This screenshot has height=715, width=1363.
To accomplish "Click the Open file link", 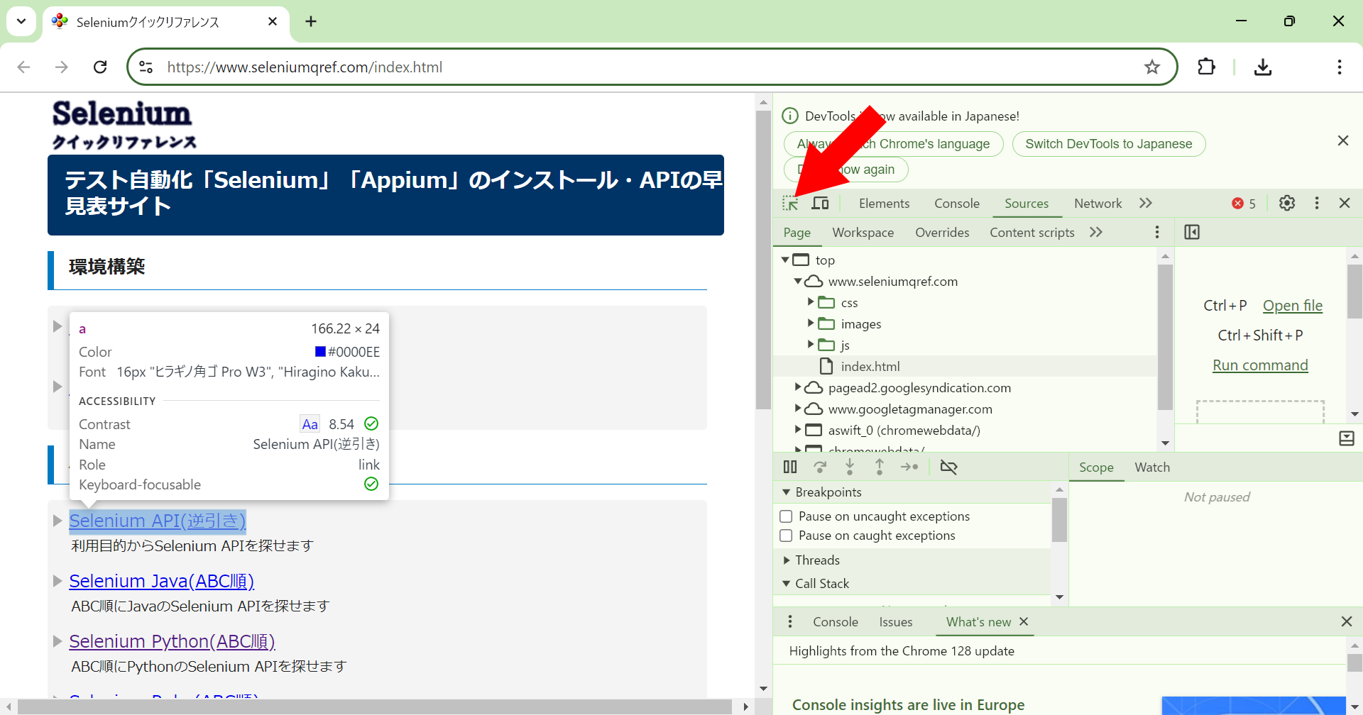I will pos(1293,306).
